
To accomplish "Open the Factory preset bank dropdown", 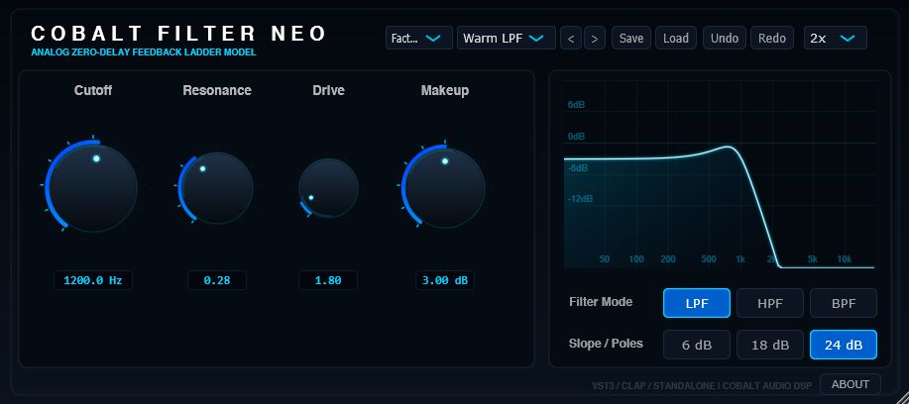I will pyautogui.click(x=419, y=39).
